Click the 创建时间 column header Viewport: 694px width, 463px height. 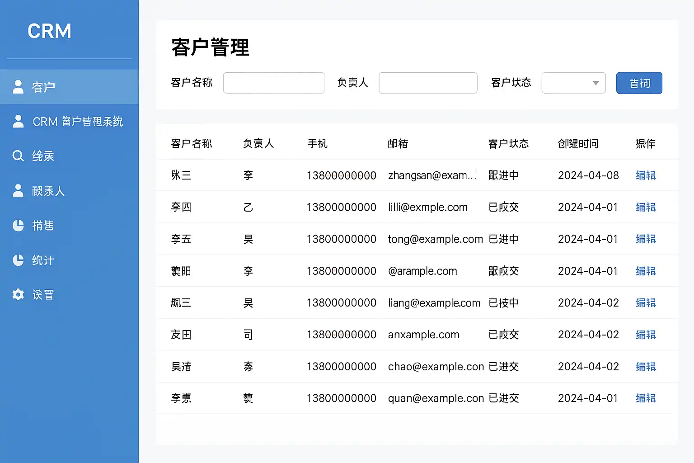click(x=578, y=144)
